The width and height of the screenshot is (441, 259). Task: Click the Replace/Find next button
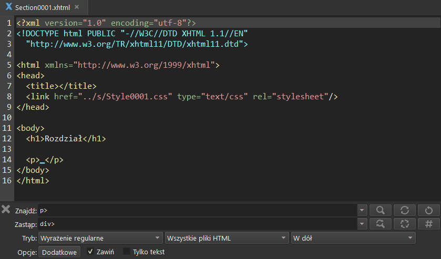pos(404,210)
